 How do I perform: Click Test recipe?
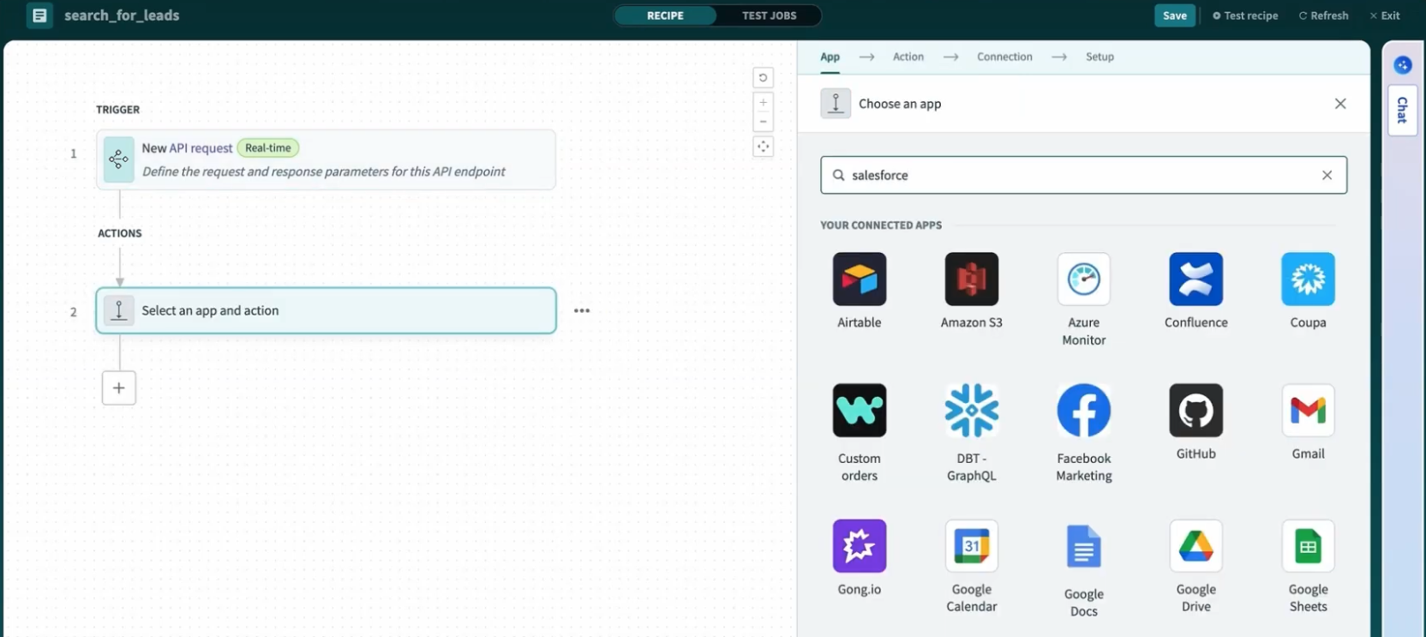[x=1244, y=15]
